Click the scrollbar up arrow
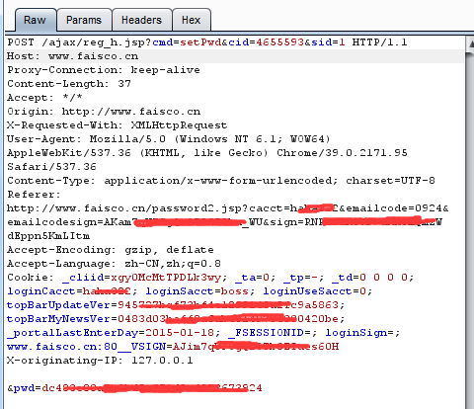 (x=470, y=43)
